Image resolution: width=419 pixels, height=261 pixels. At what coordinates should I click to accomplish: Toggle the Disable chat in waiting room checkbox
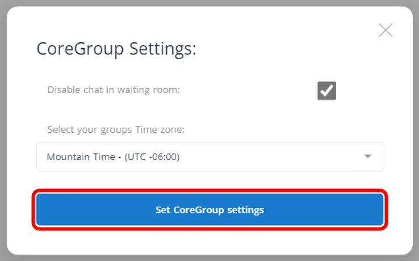(x=326, y=91)
